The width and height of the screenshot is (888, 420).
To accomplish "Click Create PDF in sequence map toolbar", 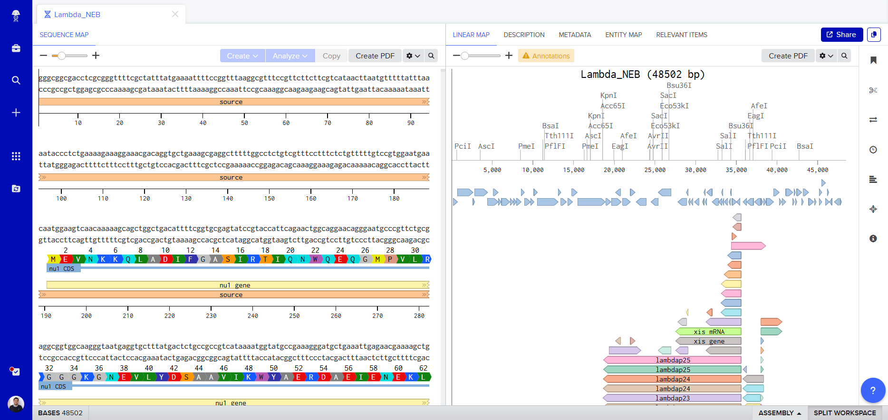I will tap(375, 56).
